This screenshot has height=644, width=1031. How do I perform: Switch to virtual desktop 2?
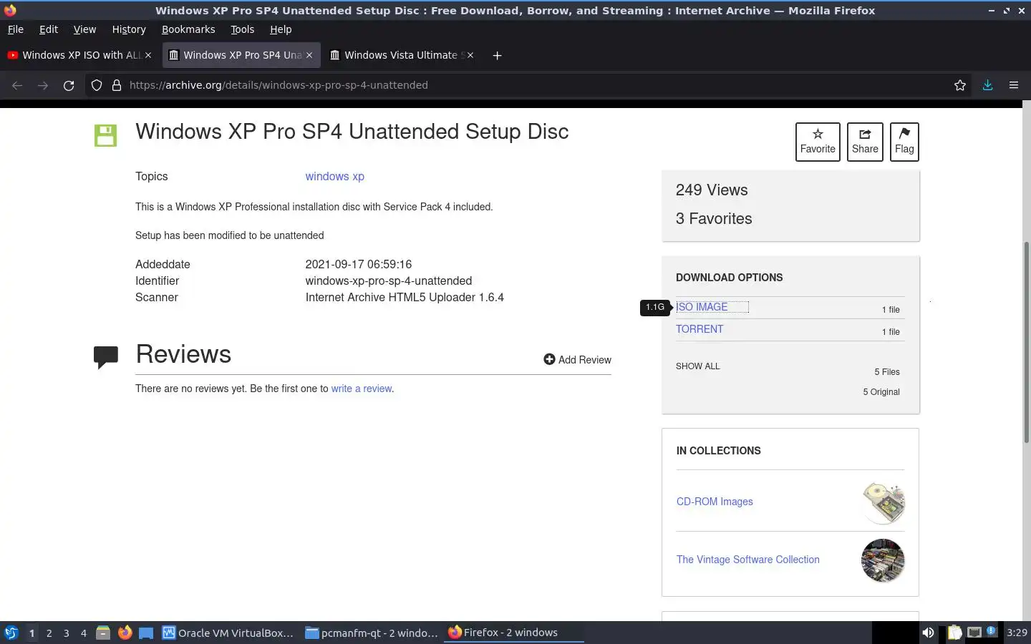pos(49,633)
